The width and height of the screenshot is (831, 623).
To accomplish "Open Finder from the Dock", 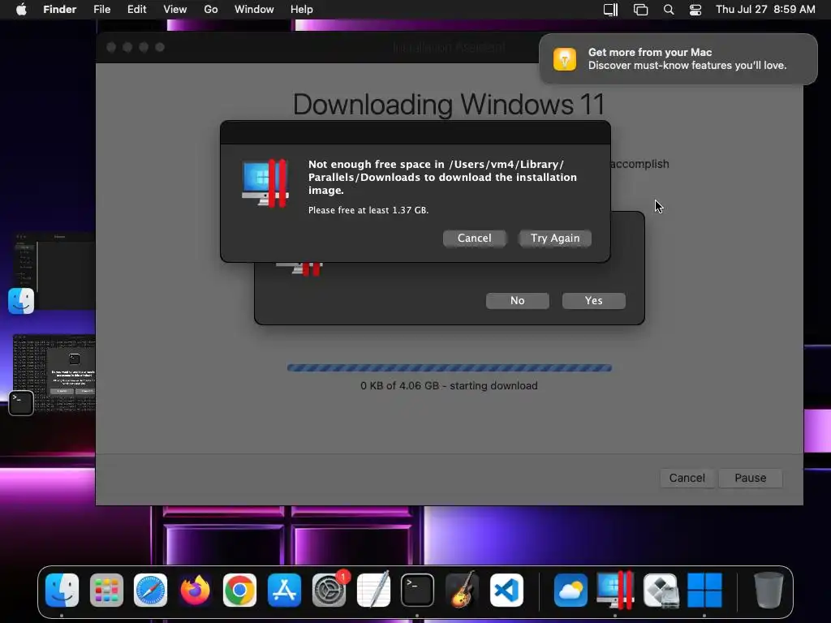I will pos(62,591).
